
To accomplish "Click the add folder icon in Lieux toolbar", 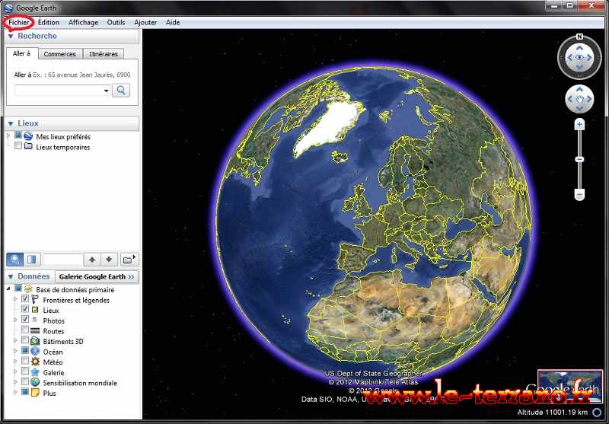I will point(128,260).
